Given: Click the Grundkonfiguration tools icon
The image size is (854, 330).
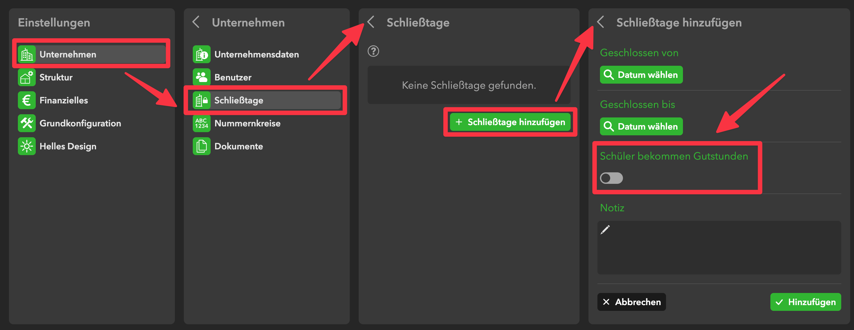Looking at the screenshot, I should tap(27, 124).
